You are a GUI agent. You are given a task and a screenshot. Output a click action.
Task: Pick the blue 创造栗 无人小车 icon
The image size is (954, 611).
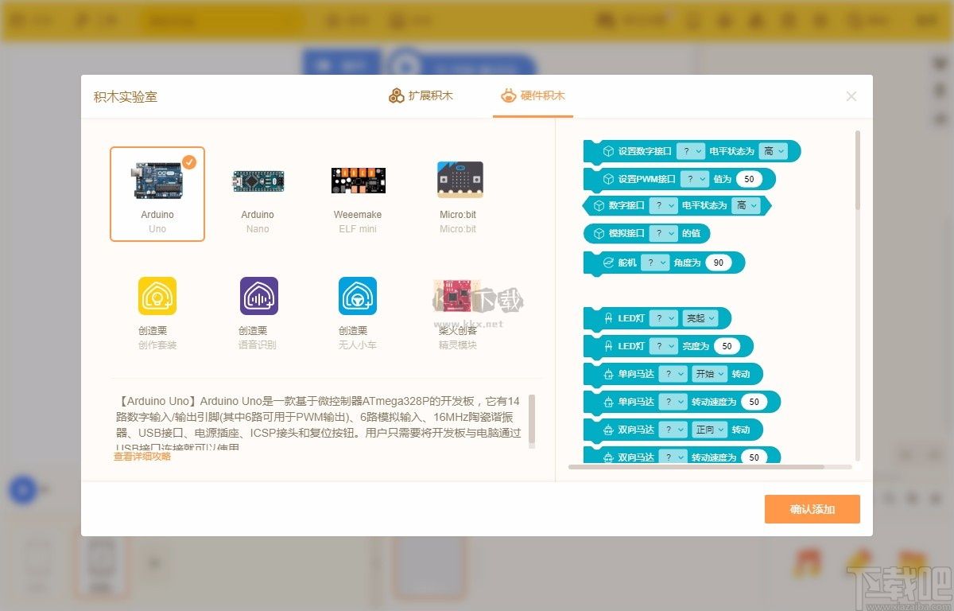tap(358, 296)
